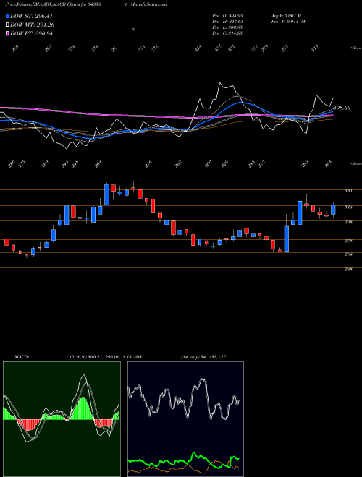This screenshot has height=477, width=362.
Task: Click the tall blue candlestick starting near 264
Action: click(x=287, y=239)
